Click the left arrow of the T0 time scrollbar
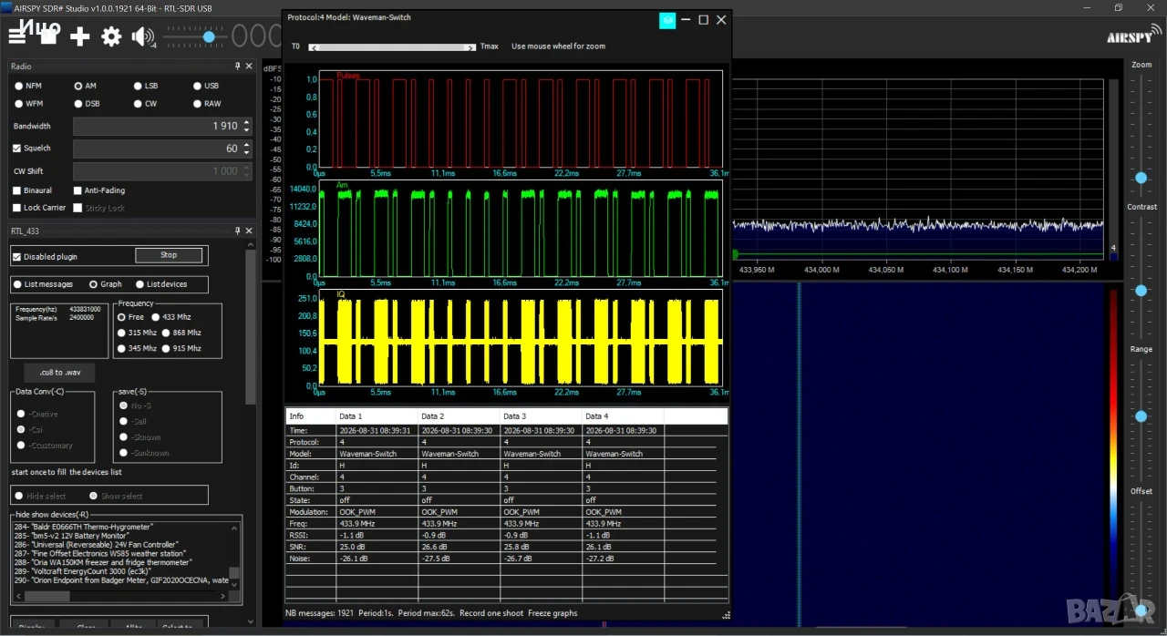Viewport: 1167px width, 636px height. 315,46
